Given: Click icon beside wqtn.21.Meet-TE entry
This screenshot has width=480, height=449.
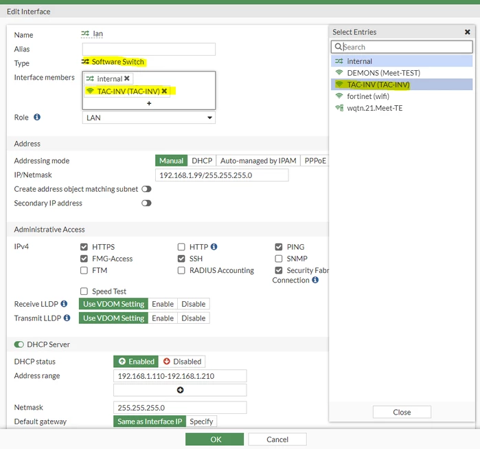Looking at the screenshot, I should pyautogui.click(x=339, y=108).
